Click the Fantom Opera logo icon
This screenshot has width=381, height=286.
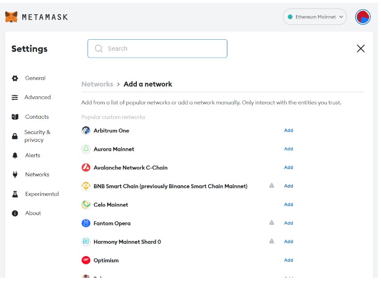pos(86,223)
